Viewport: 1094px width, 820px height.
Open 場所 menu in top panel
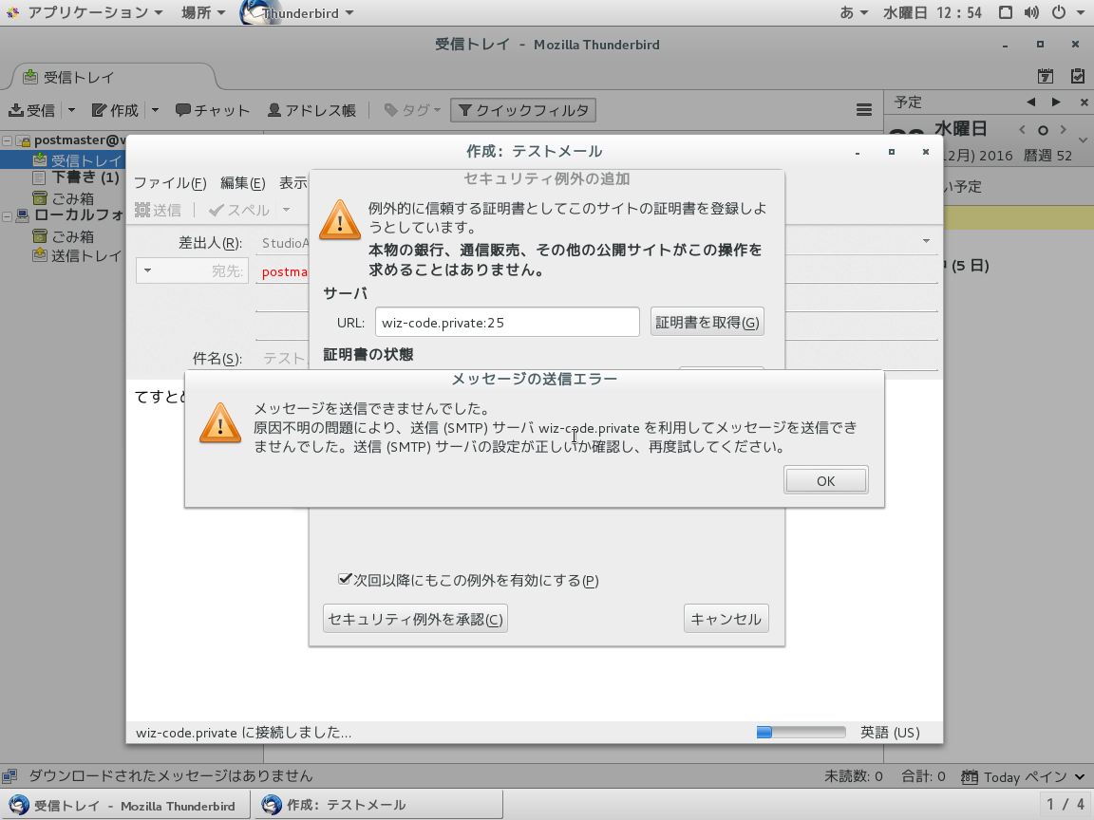[x=204, y=12]
